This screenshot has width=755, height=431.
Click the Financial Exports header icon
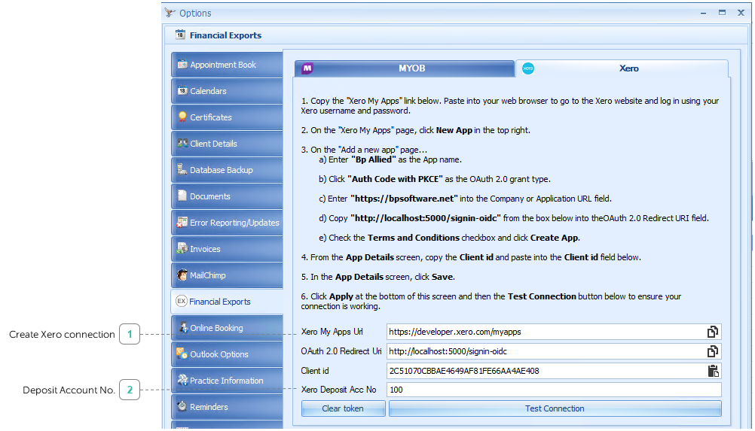click(180, 35)
